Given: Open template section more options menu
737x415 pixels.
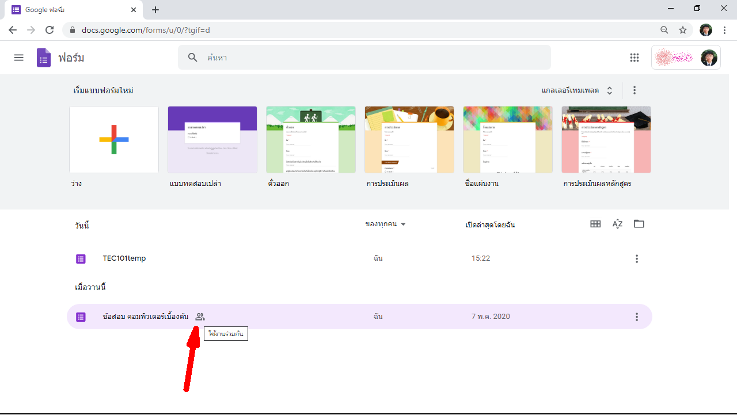Looking at the screenshot, I should coord(635,90).
